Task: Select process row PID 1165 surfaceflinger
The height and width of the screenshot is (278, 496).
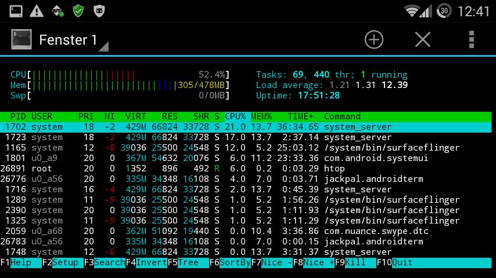Action: pyautogui.click(x=246, y=148)
